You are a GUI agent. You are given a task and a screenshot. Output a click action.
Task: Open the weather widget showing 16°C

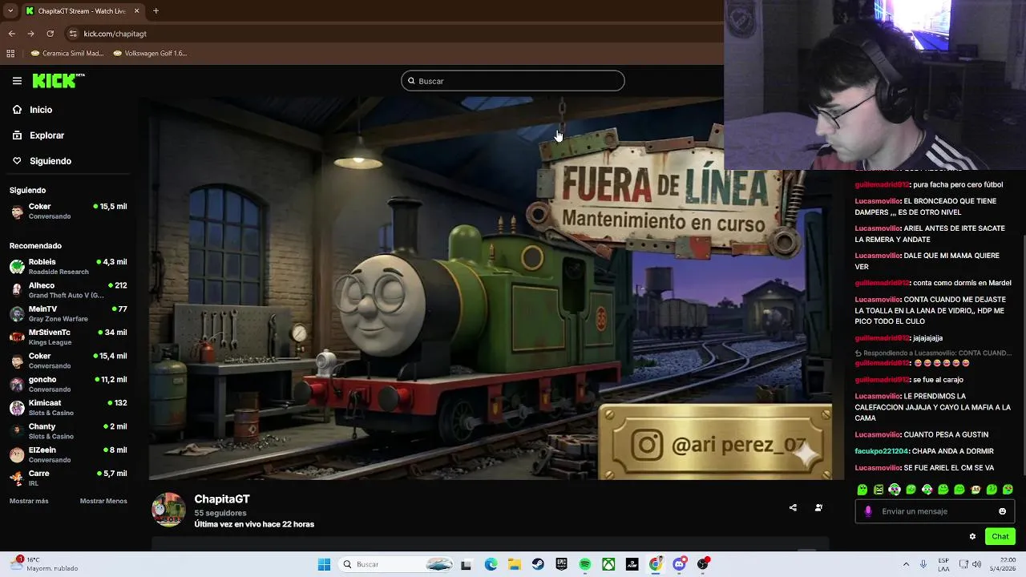pos(44,564)
